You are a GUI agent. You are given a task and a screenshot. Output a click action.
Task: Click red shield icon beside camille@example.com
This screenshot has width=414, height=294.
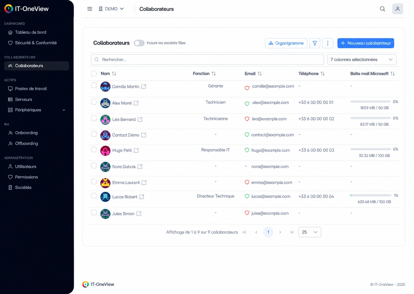click(247, 88)
